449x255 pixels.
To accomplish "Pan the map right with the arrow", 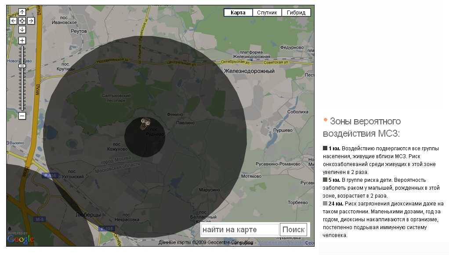I will click(x=31, y=21).
